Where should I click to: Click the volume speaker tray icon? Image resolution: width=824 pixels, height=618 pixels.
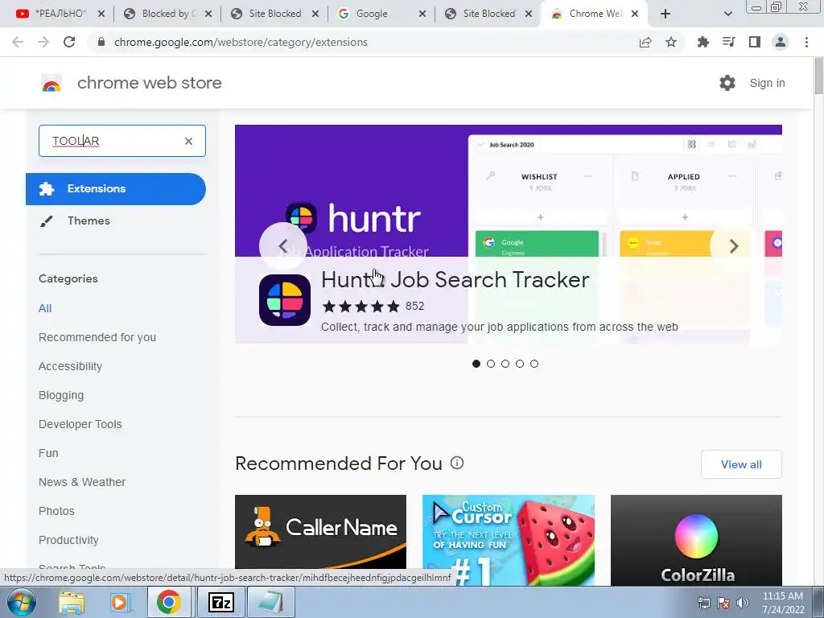coord(743,603)
